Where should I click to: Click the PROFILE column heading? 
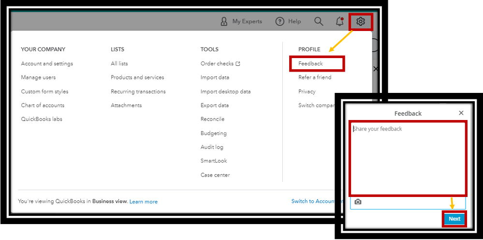tap(309, 49)
